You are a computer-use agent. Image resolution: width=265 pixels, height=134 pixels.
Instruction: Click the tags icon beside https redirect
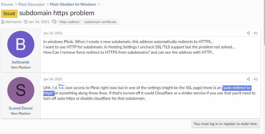(x=55, y=22)
